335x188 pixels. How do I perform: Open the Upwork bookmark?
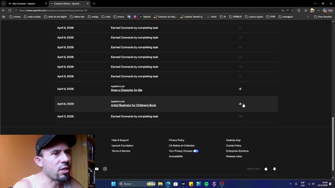coord(145,17)
